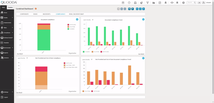Switch to the Main sidebar tab

pyautogui.click(x=3, y=7)
